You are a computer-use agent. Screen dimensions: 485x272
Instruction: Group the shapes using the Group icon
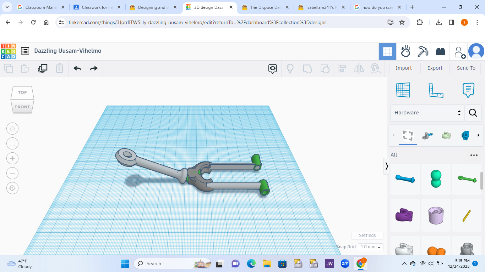pyautogui.click(x=307, y=68)
